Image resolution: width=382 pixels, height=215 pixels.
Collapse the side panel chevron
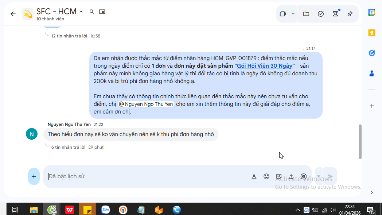[x=372, y=192]
